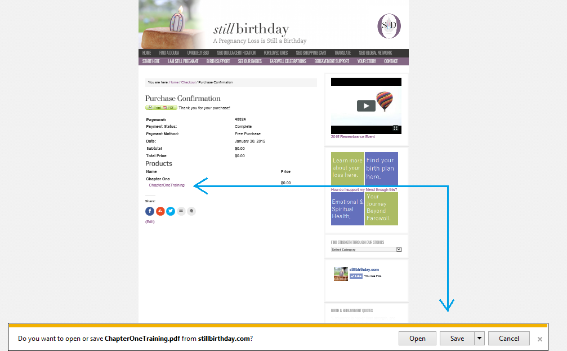Click the printer share icon
Screen dimensions: 567x351
tap(191, 211)
